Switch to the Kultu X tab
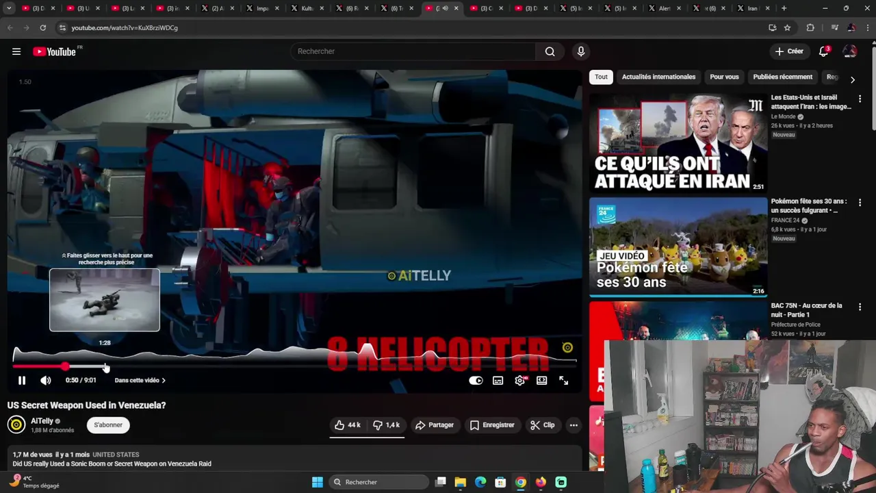 302,8
